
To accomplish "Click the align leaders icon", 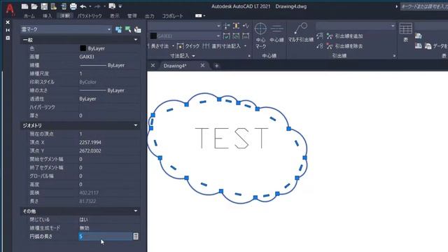I will pos(320,36).
